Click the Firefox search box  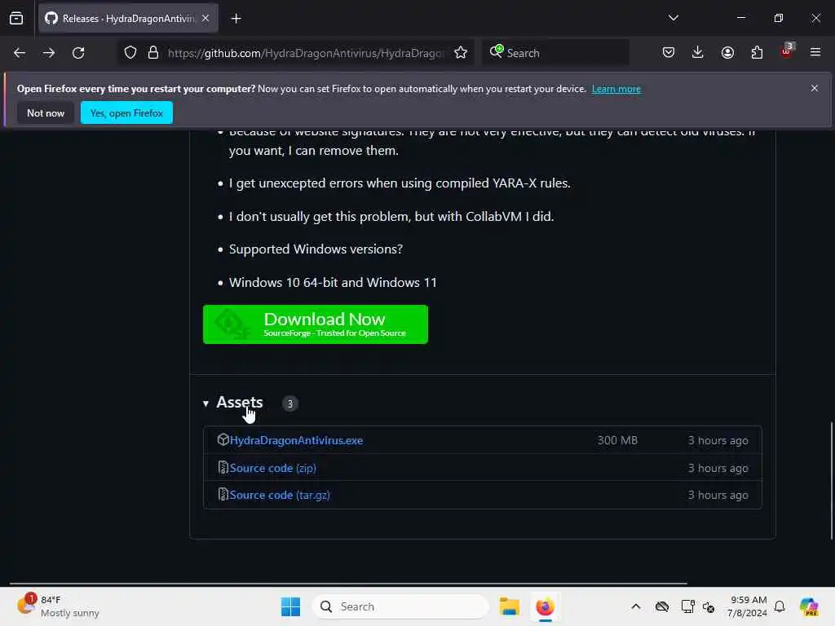pyautogui.click(x=555, y=53)
